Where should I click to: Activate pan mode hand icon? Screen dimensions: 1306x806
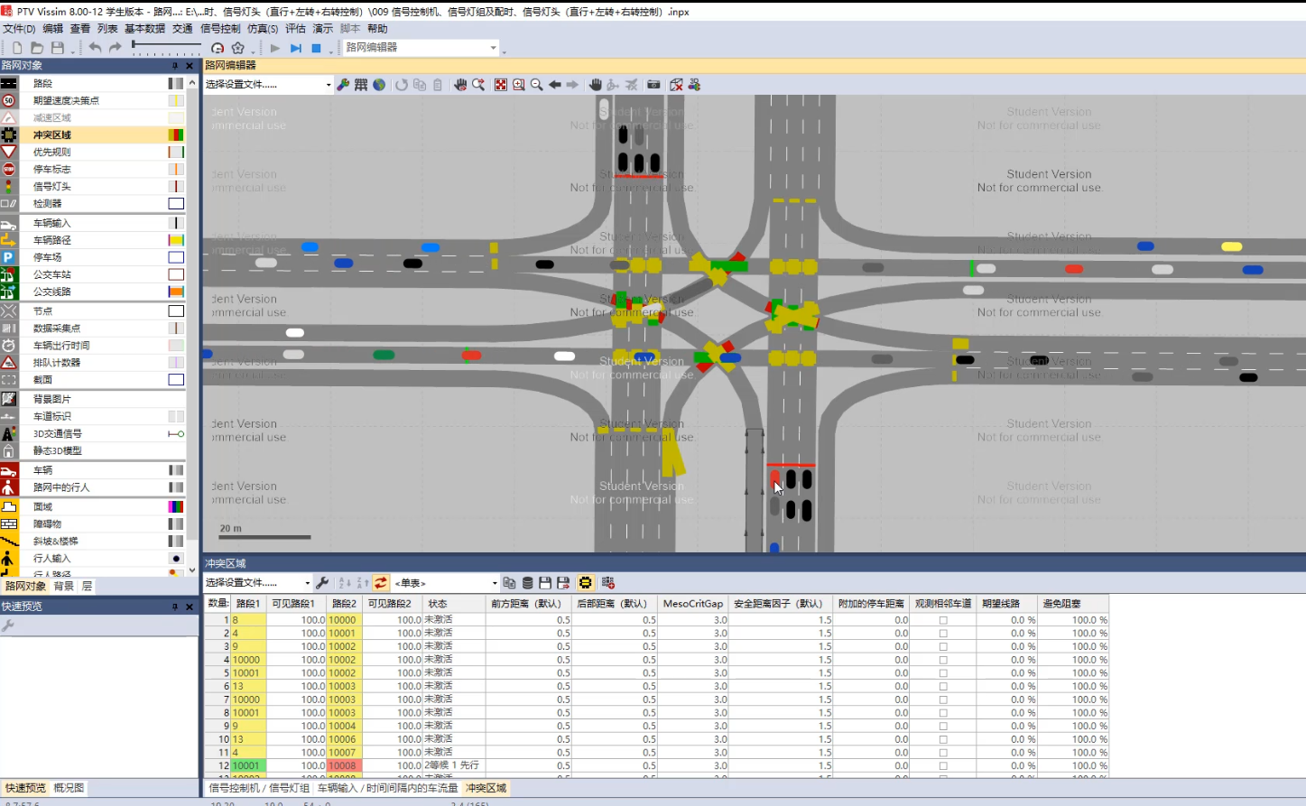click(596, 85)
